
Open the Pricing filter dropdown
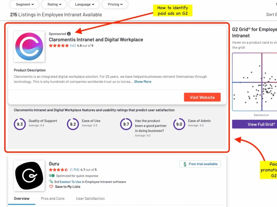[115, 4]
